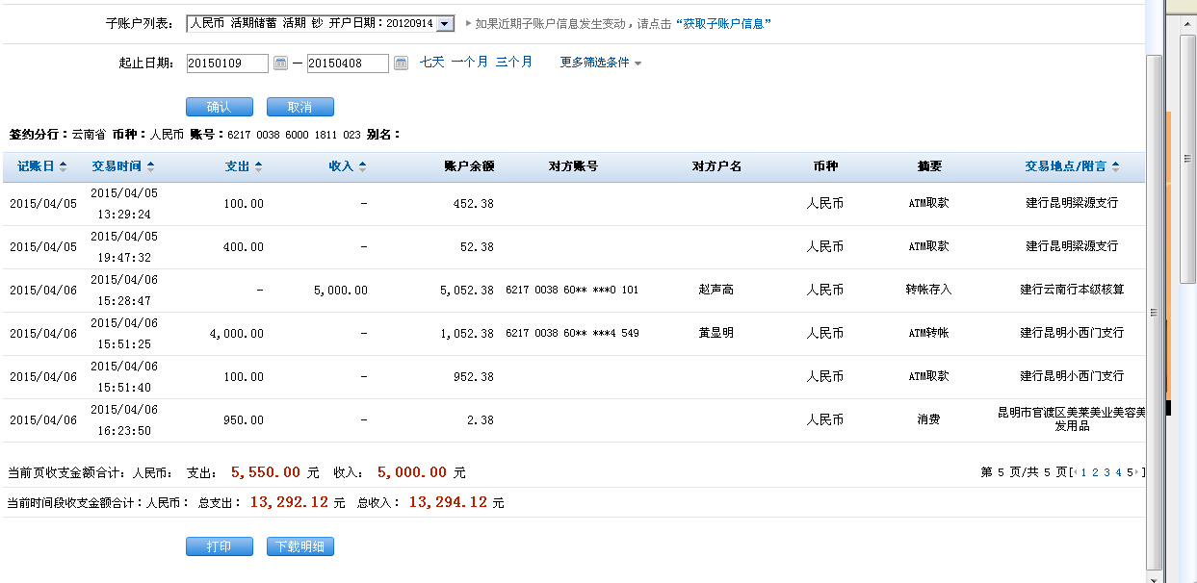Screen dimensions: 1197x583
Task: Sort transactions by 记账日 column
Action: click(42, 166)
